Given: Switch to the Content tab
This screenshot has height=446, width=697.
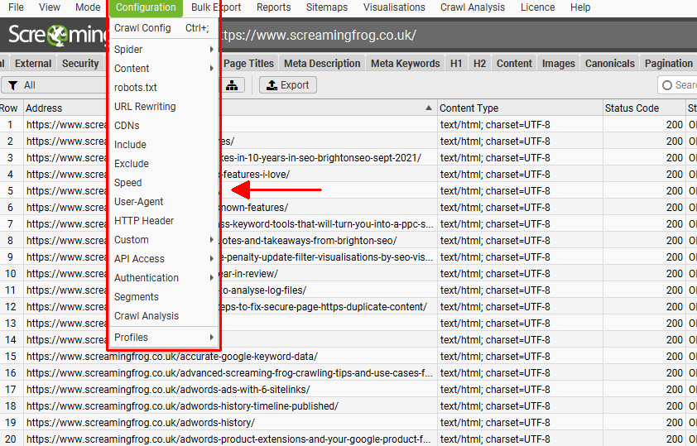Looking at the screenshot, I should click(x=514, y=64).
